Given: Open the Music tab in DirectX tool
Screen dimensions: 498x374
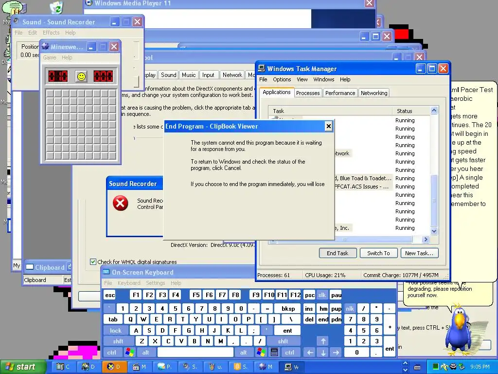Looking at the screenshot, I should (x=189, y=75).
